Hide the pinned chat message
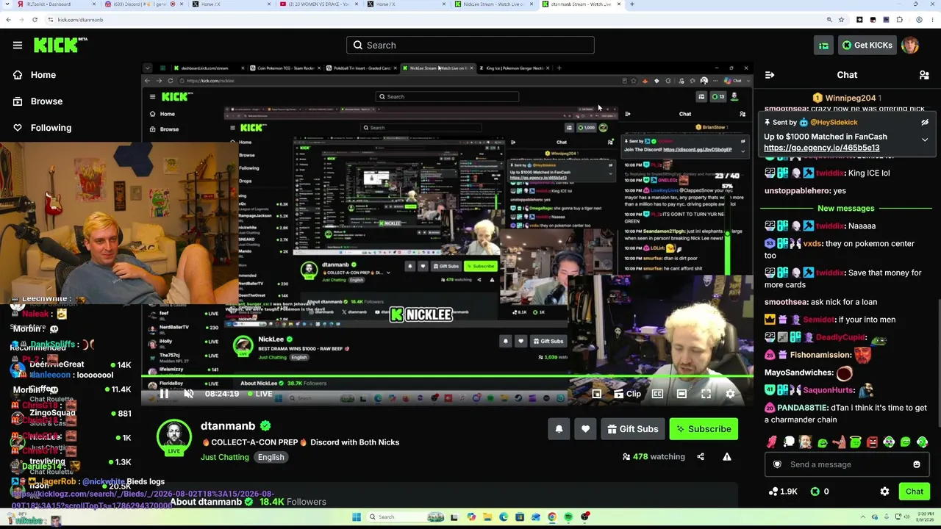The width and height of the screenshot is (941, 529). pyautogui.click(x=925, y=122)
